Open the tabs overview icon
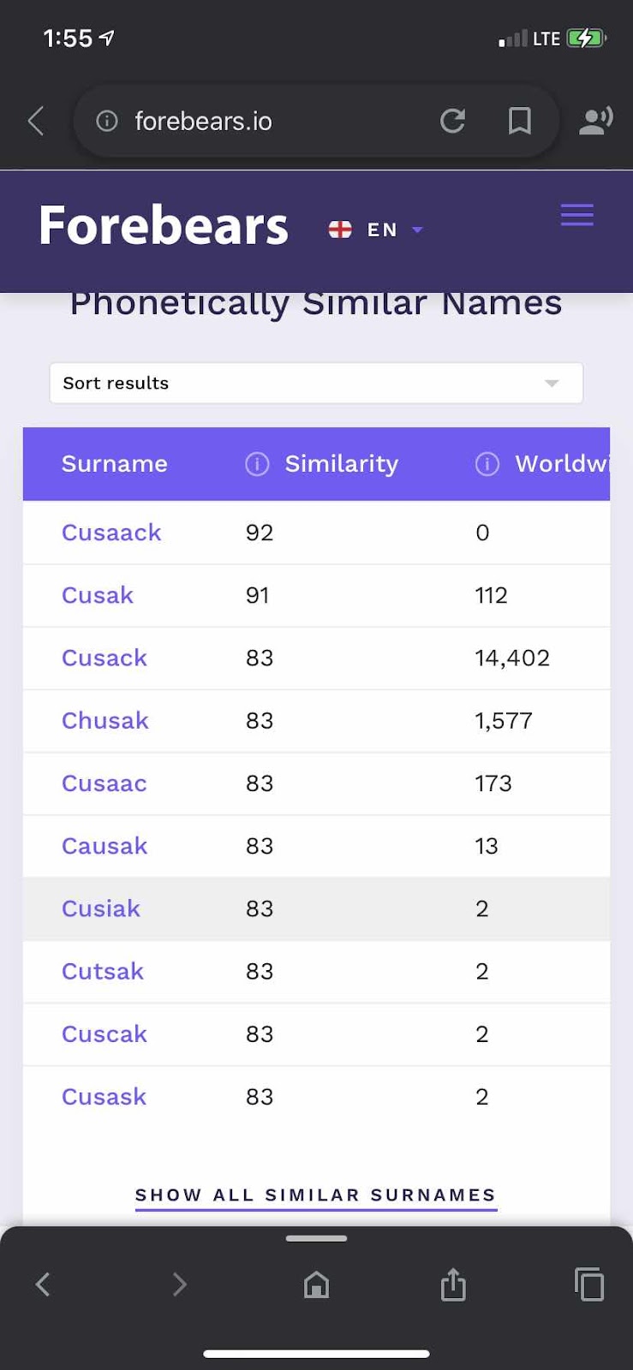This screenshot has width=633, height=1370. (x=589, y=1284)
